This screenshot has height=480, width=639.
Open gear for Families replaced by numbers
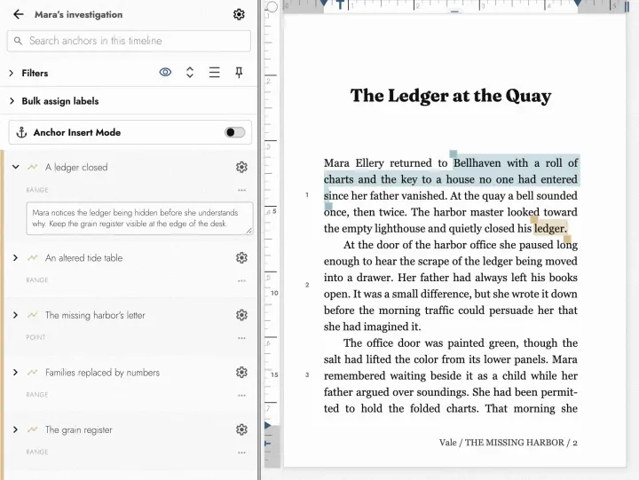click(x=241, y=373)
